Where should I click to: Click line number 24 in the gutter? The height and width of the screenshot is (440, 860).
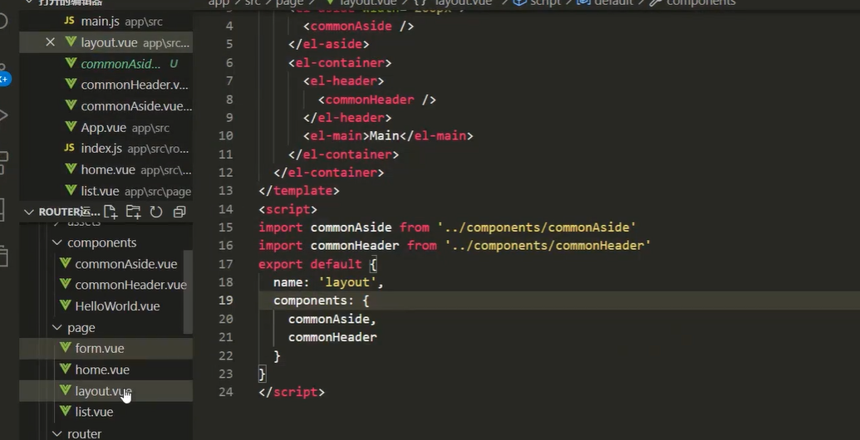[x=225, y=392]
